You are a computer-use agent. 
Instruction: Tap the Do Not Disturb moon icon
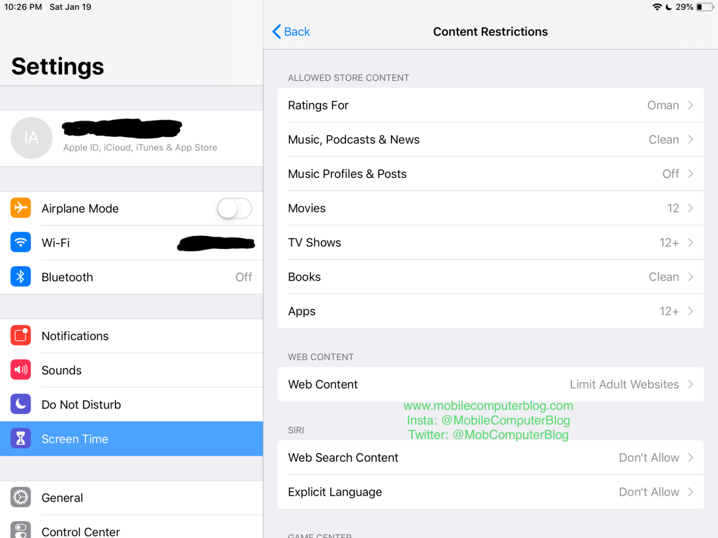click(x=21, y=404)
